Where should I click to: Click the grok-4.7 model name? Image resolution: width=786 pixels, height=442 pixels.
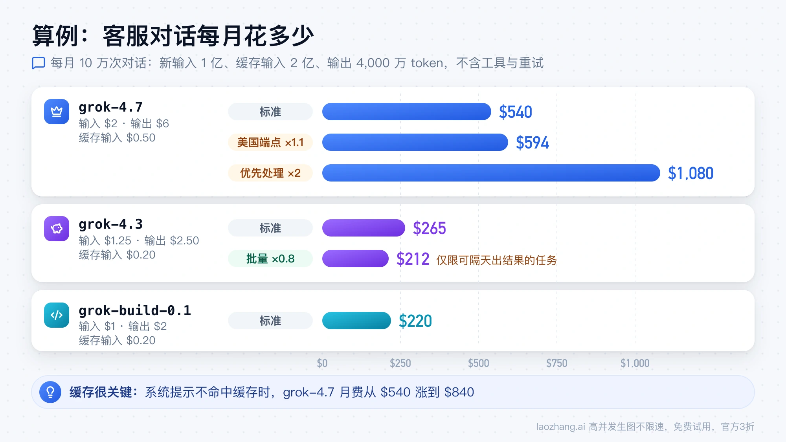pyautogui.click(x=110, y=107)
